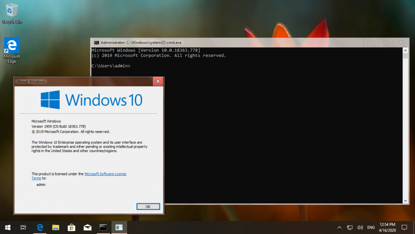Open Task View from the taskbar
The width and height of the screenshot is (415, 234).
pyautogui.click(x=24, y=227)
